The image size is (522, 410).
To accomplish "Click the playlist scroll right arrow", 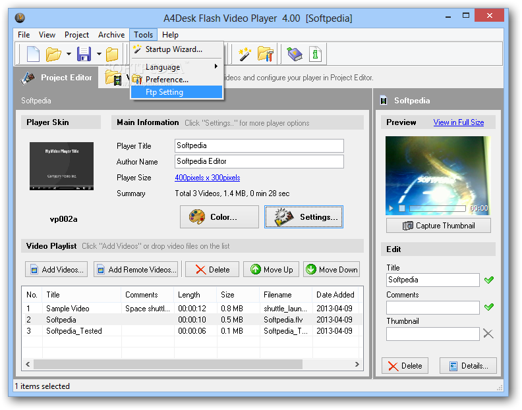I will coord(357,365).
